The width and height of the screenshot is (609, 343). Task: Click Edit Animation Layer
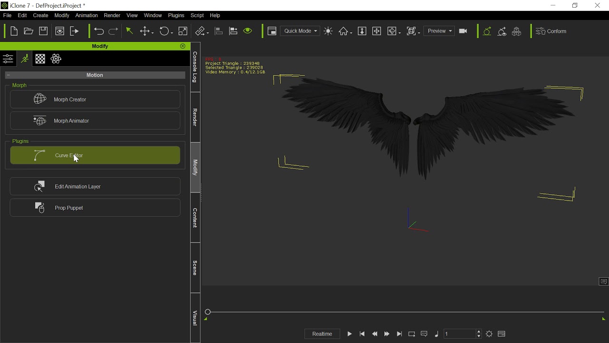coord(95,186)
